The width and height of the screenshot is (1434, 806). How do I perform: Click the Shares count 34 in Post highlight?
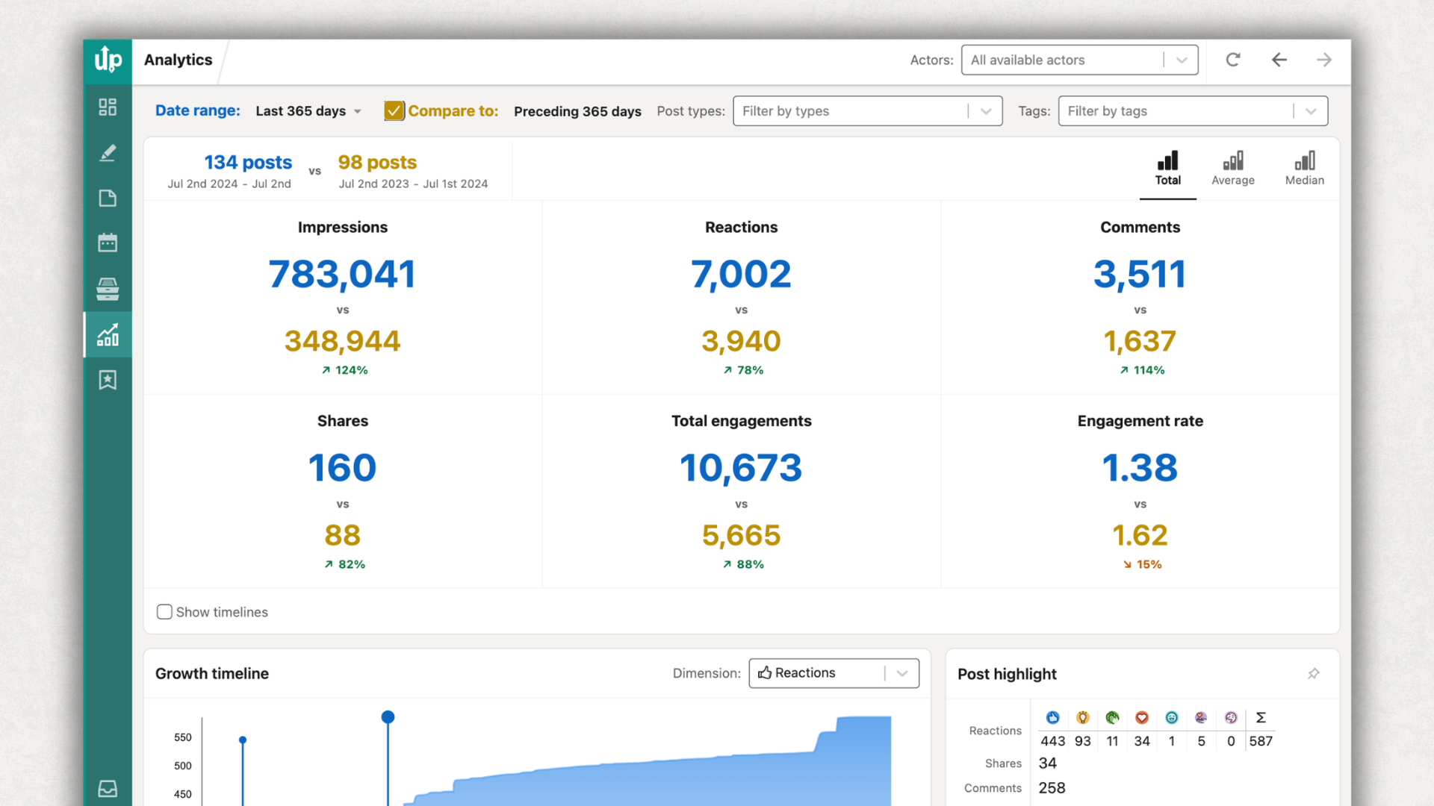point(1047,763)
